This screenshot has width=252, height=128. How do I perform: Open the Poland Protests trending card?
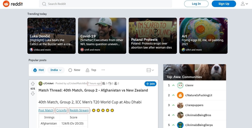tap(153, 36)
